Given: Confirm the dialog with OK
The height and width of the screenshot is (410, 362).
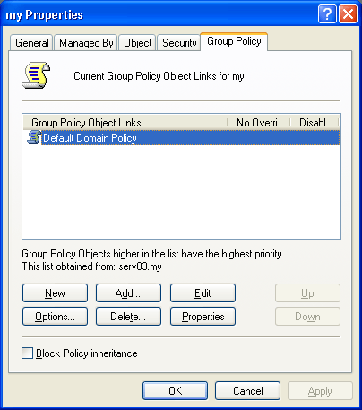Looking at the screenshot, I should point(175,391).
